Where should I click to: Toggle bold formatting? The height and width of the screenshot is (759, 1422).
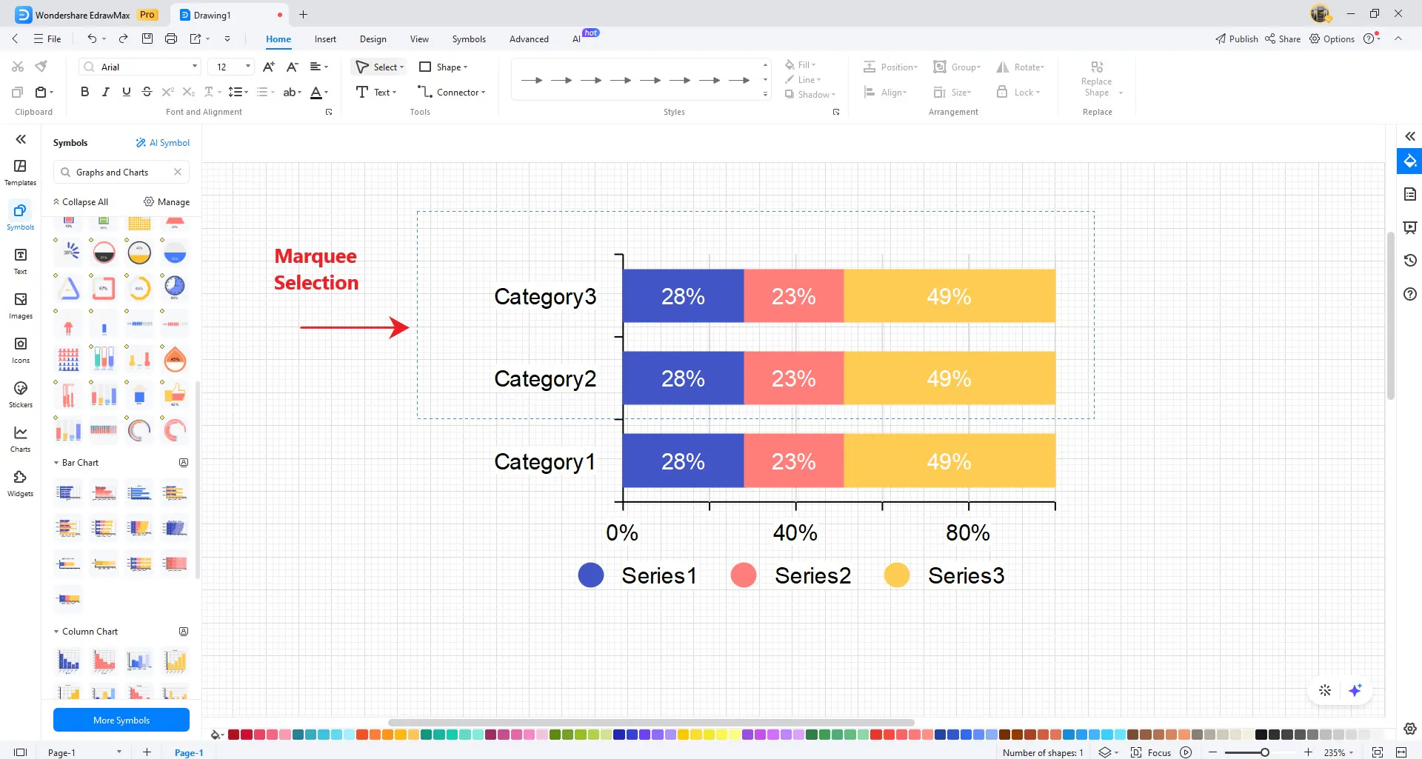(84, 92)
